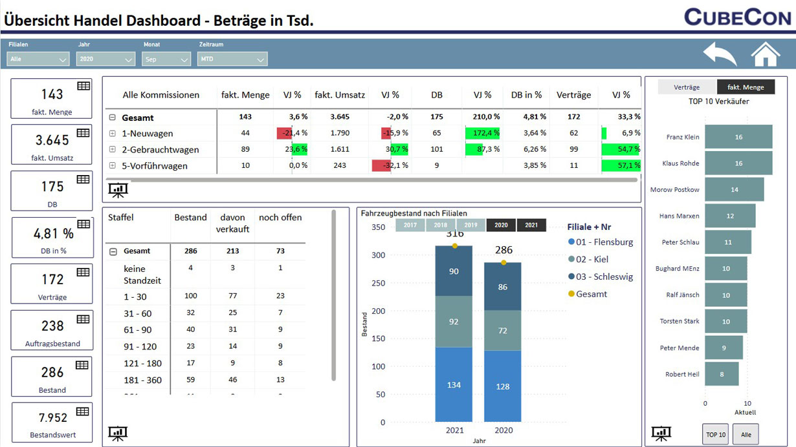
Task: Click presentation icon in TOP 10 Verkäufer panel
Action: pos(661,433)
